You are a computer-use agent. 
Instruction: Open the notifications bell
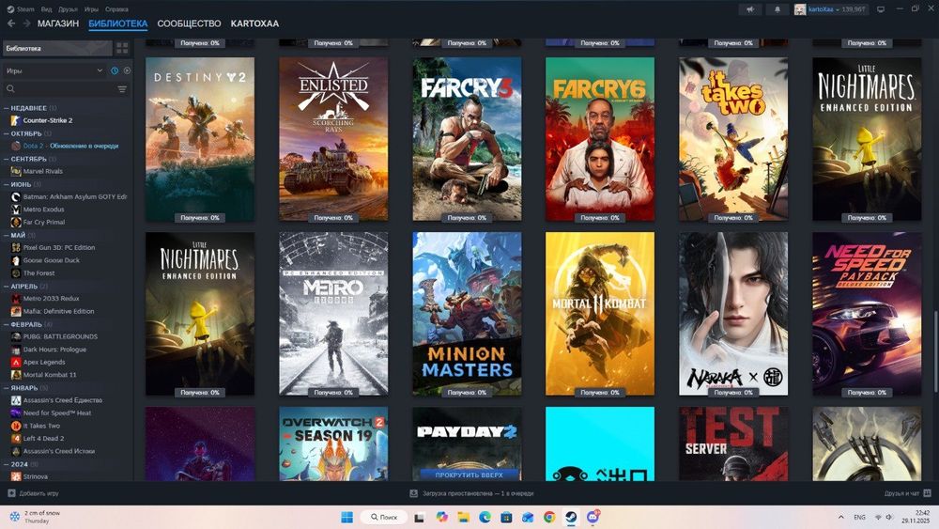[x=777, y=9]
